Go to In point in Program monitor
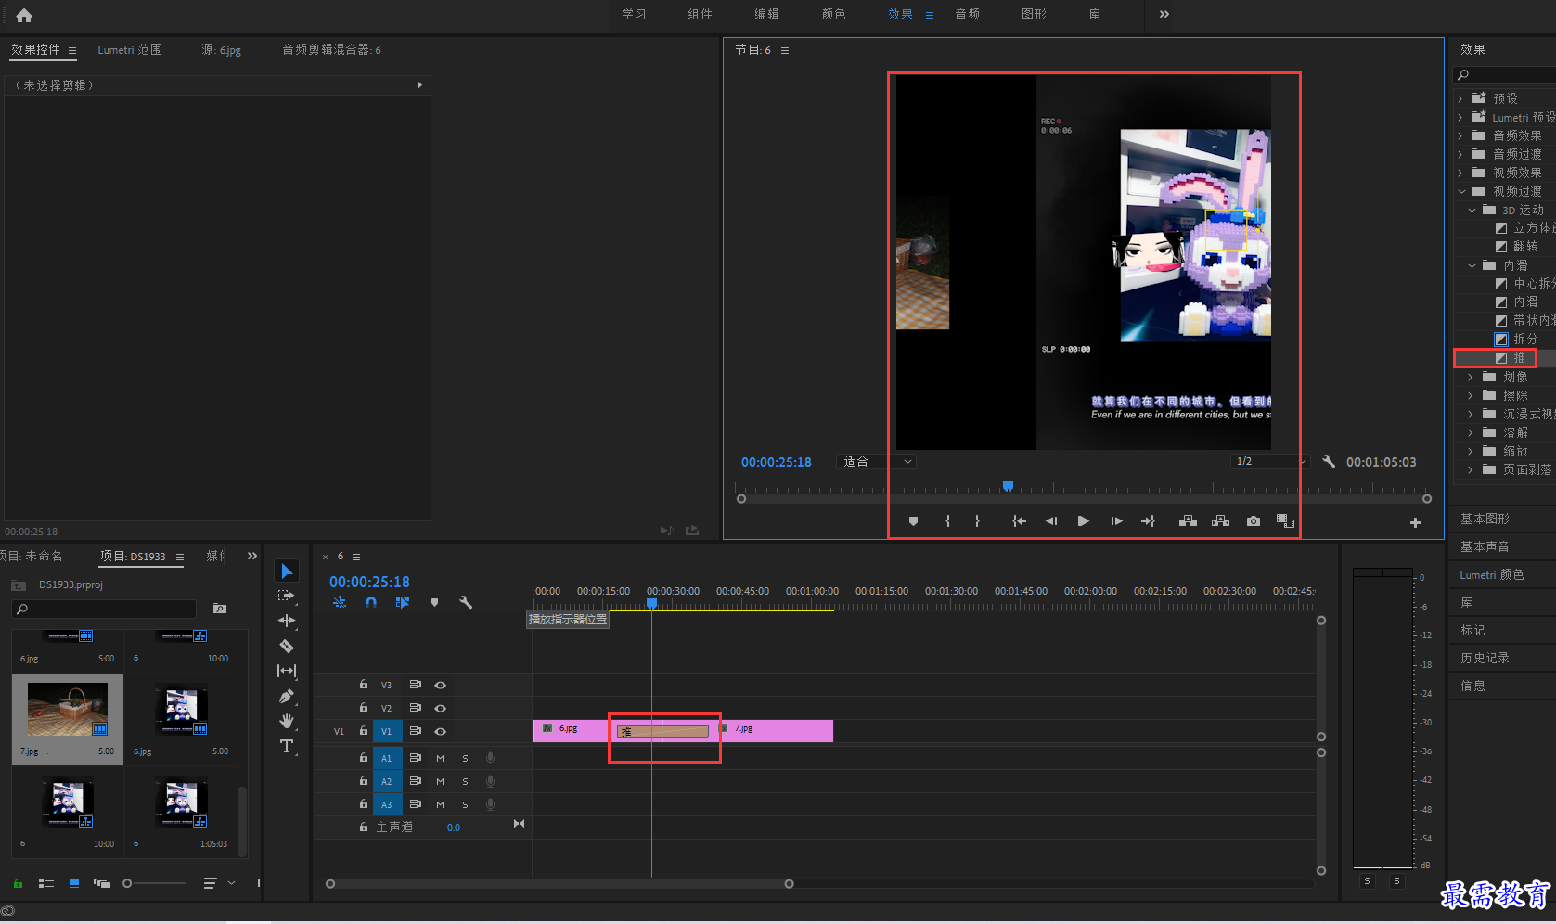1556x924 pixels. click(1019, 521)
